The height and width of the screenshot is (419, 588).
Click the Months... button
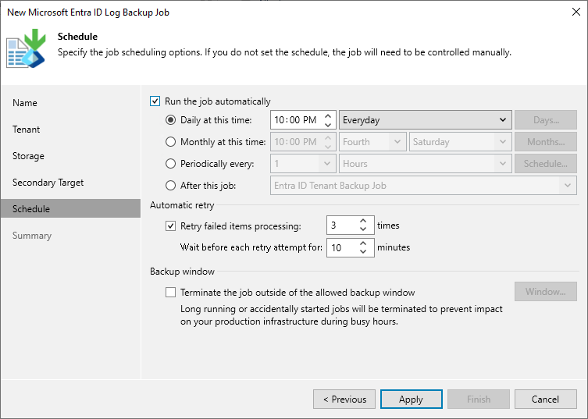coord(546,142)
